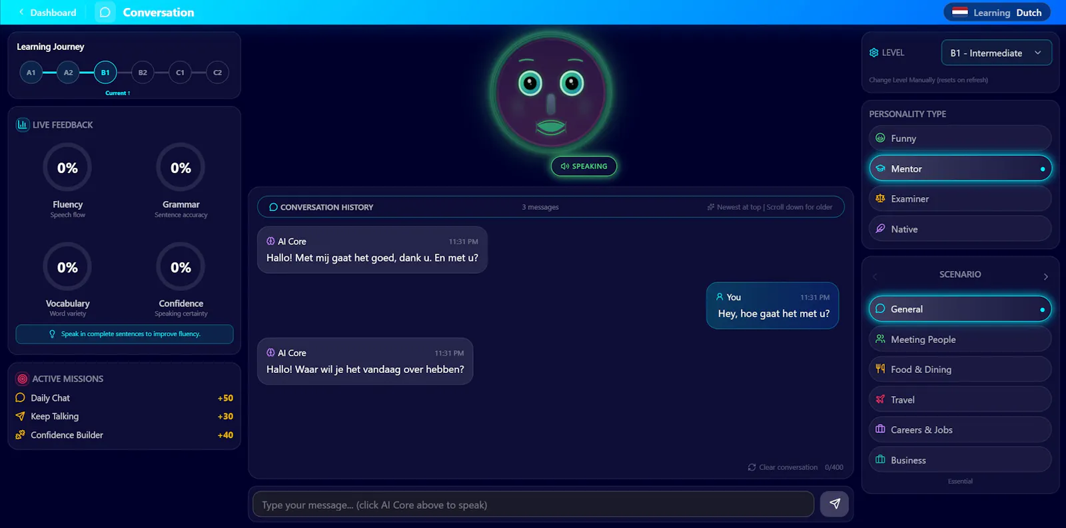Click the Speaking status badge
The width and height of the screenshot is (1066, 528).
tap(584, 166)
